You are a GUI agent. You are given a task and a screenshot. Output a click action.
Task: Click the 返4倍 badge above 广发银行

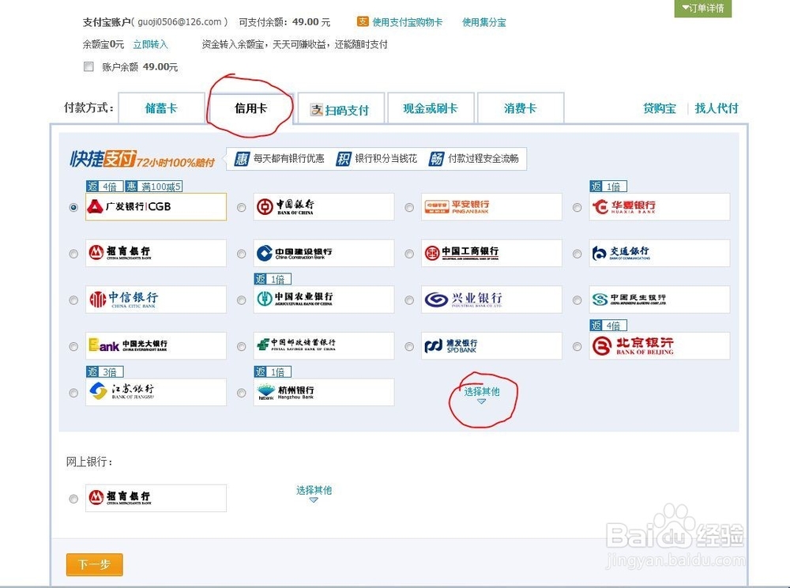coord(104,187)
